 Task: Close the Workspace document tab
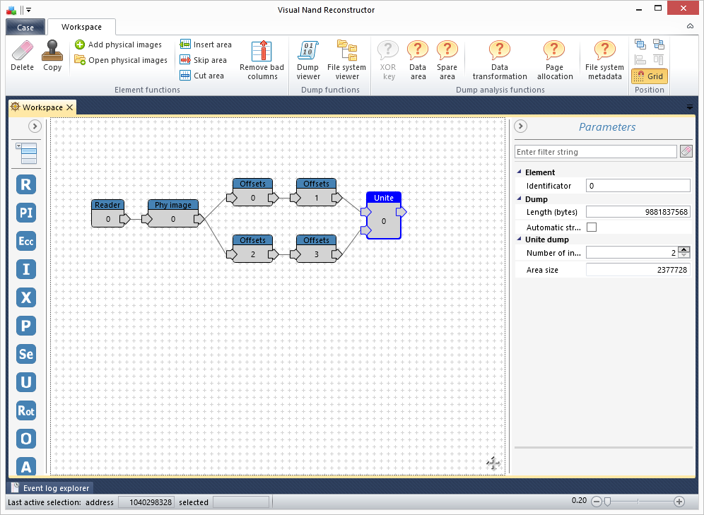pos(69,107)
